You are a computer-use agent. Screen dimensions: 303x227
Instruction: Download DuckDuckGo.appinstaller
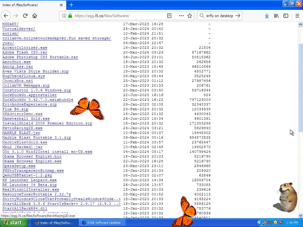click(x=29, y=95)
